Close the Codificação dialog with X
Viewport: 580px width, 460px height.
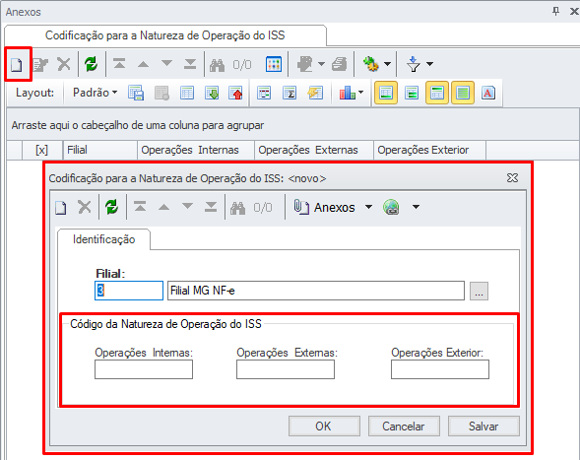(512, 178)
